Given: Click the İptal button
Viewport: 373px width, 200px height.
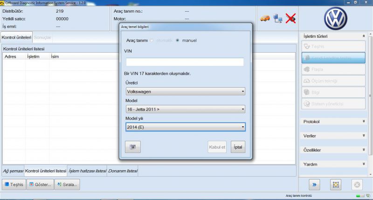Looking at the screenshot, I should pyautogui.click(x=238, y=147).
